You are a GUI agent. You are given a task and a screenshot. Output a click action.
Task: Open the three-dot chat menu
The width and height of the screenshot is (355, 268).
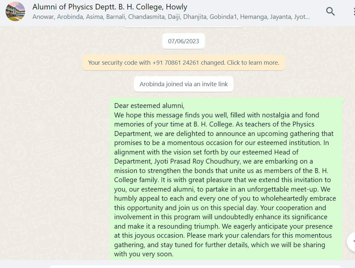click(354, 12)
